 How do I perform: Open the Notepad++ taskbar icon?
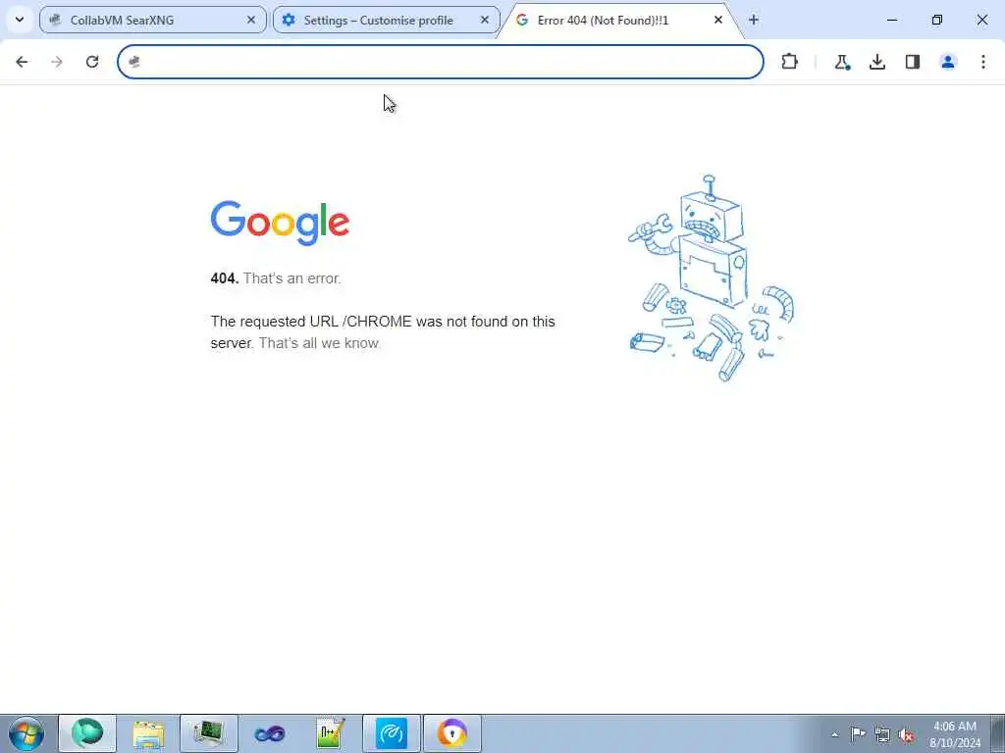331,733
